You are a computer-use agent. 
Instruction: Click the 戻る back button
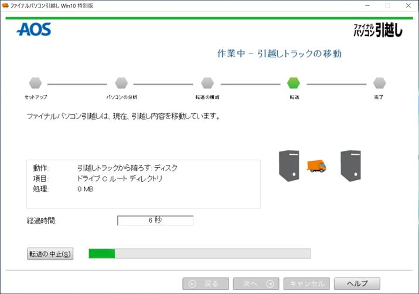[x=206, y=283]
